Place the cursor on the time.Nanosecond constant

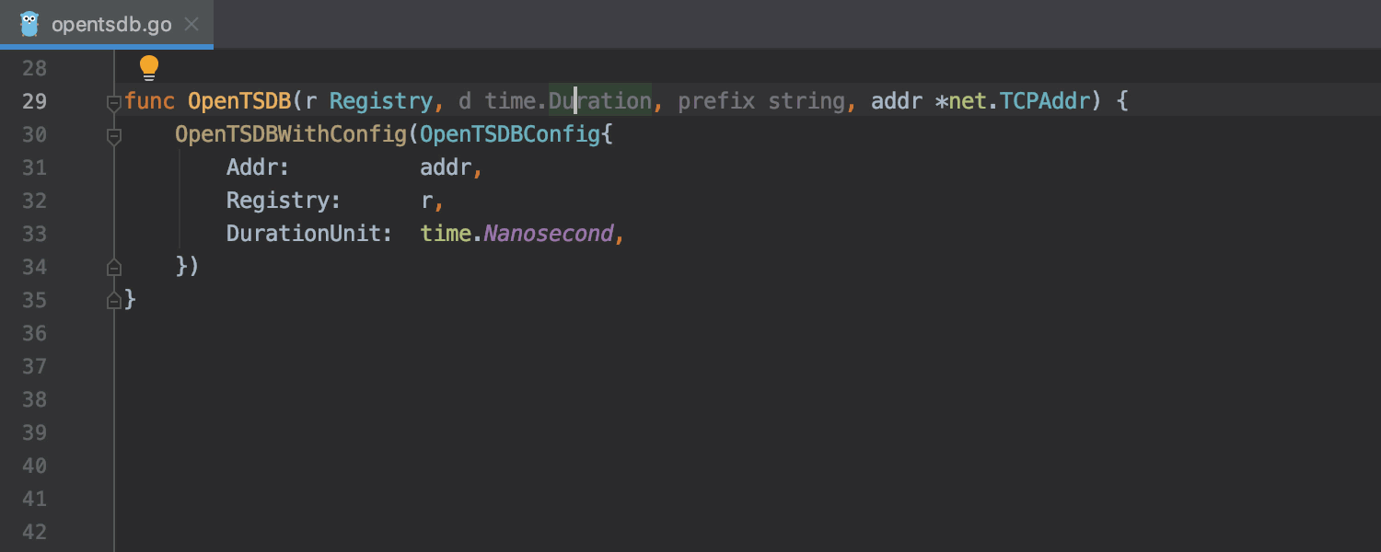point(516,234)
